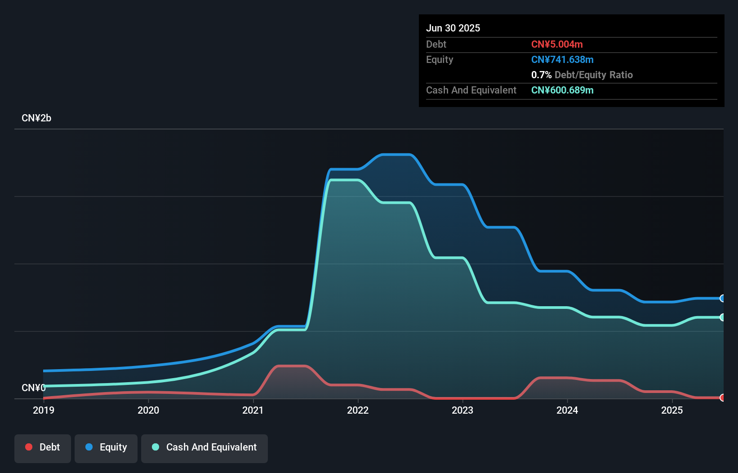Select the CN¥741.638m equity value
The image size is (738, 473).
[562, 60]
